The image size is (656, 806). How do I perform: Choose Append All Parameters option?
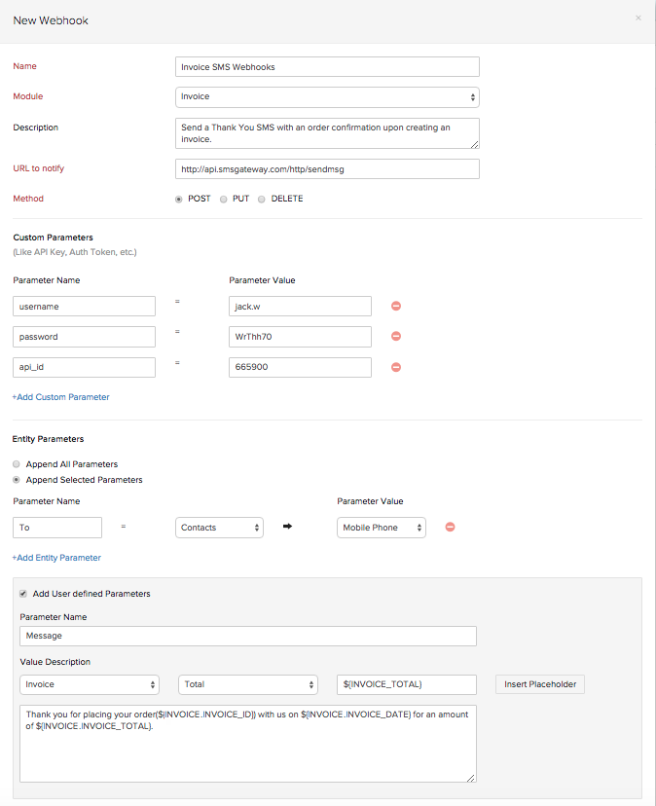click(16, 464)
